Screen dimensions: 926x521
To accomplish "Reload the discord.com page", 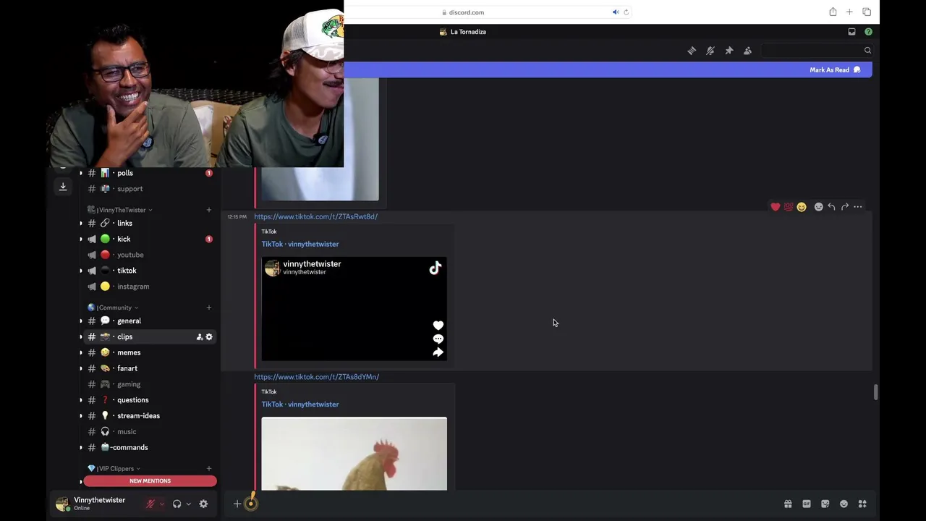I will click(626, 12).
